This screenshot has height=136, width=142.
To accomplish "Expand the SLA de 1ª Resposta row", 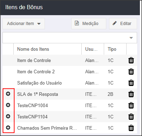I will (8, 94).
